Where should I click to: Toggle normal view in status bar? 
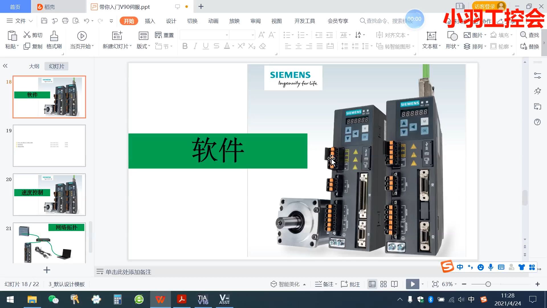point(372,284)
